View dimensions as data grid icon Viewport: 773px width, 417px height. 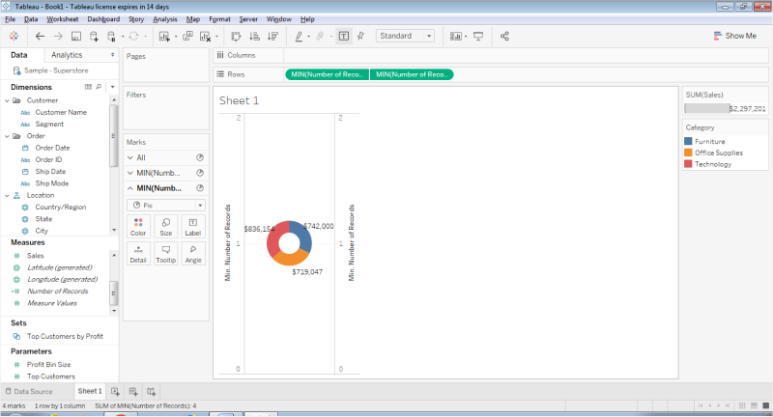pos(88,87)
